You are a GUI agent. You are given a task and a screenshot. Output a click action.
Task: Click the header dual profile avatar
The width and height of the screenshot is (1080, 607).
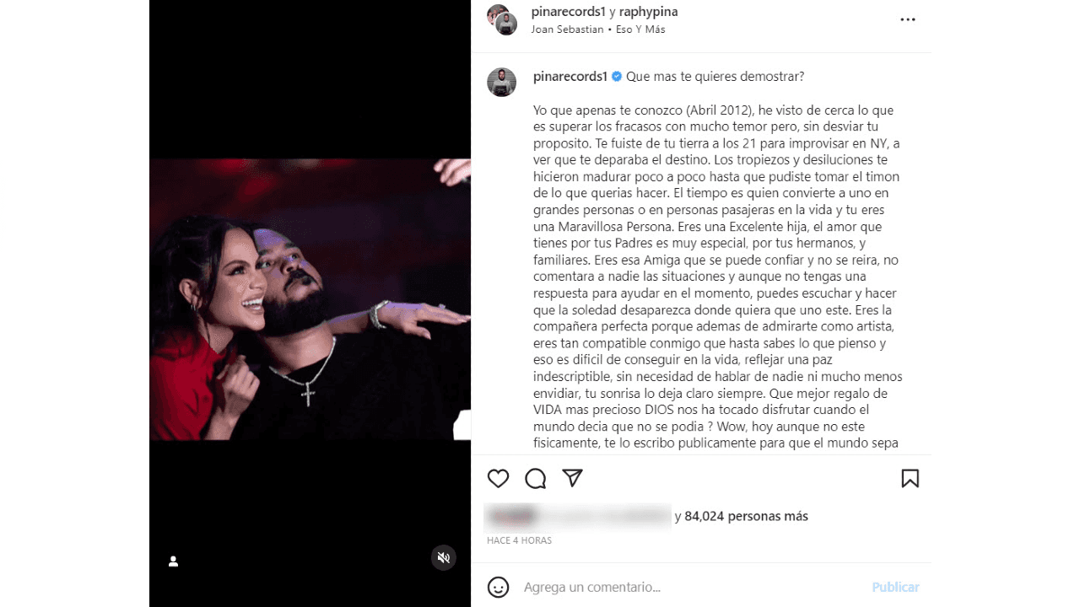click(x=502, y=19)
